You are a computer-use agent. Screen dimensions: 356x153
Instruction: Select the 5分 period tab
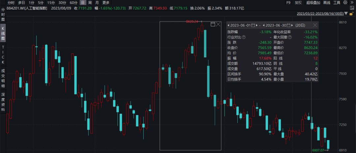(41, 3)
